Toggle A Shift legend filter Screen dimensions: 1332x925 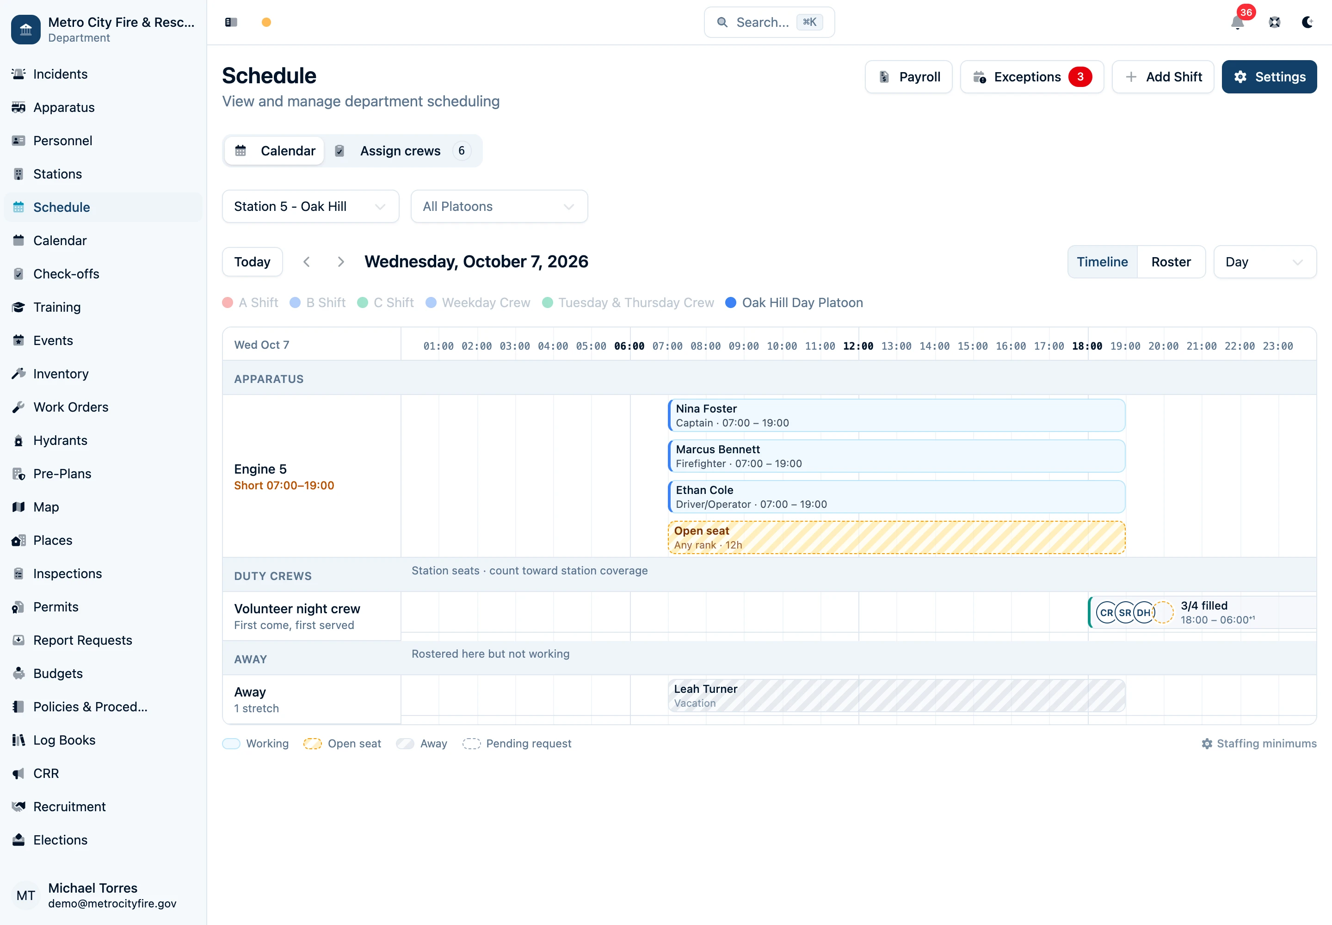(x=250, y=302)
